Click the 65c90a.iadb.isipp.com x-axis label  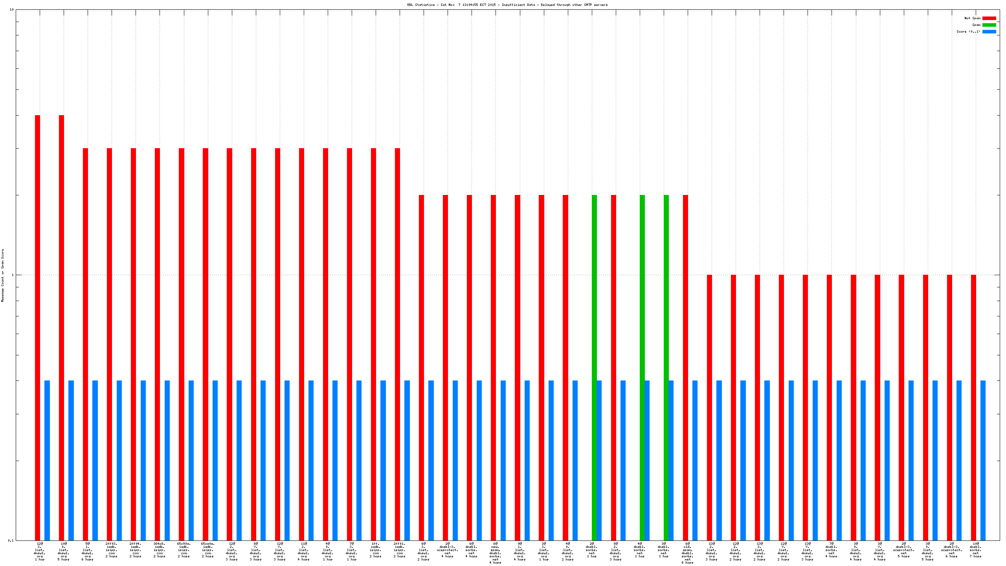(184, 549)
